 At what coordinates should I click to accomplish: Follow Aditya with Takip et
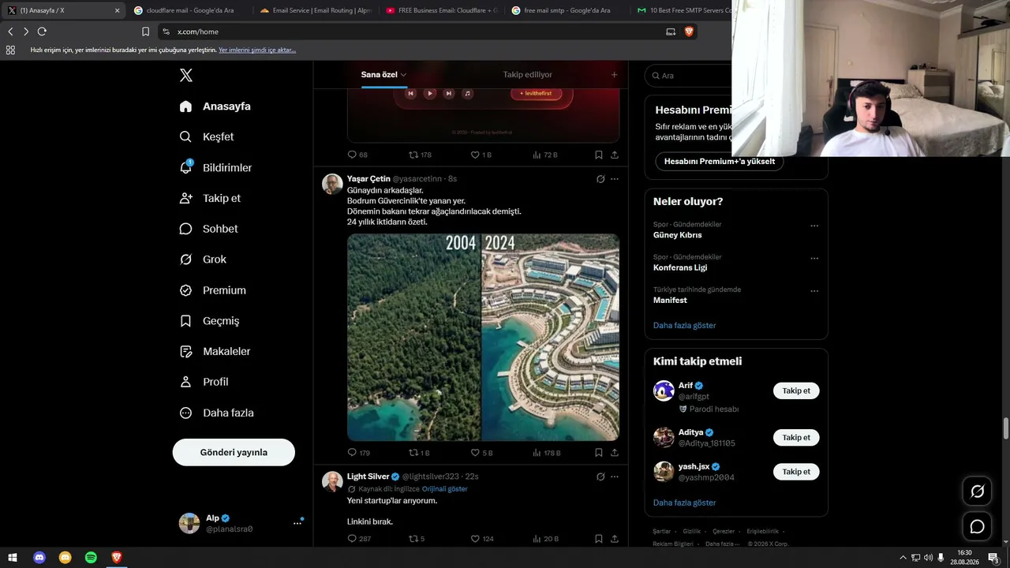(796, 438)
